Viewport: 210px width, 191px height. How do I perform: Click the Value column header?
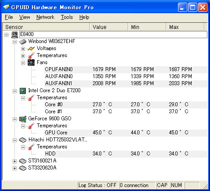click(109, 27)
